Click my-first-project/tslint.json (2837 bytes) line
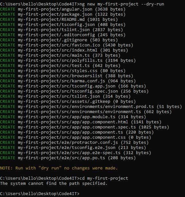Screen dimensions: 185x197 click(61, 30)
